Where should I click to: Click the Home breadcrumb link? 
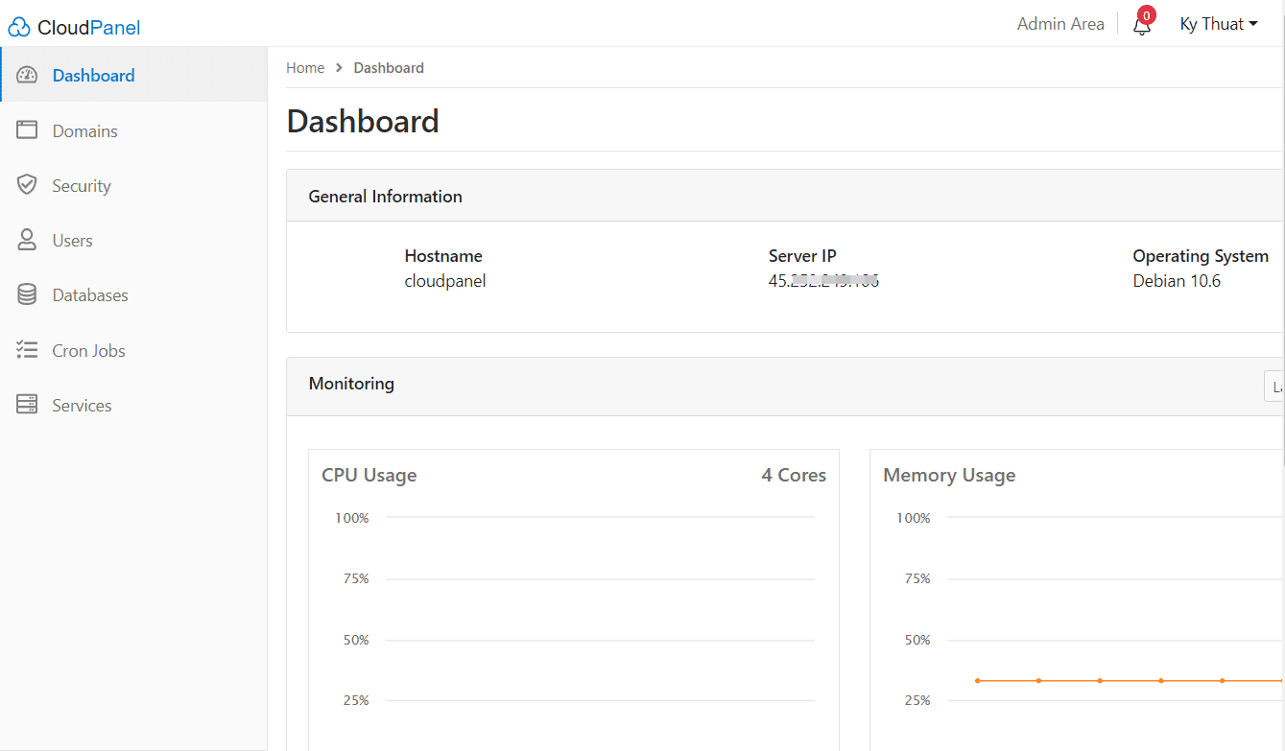[x=305, y=68]
